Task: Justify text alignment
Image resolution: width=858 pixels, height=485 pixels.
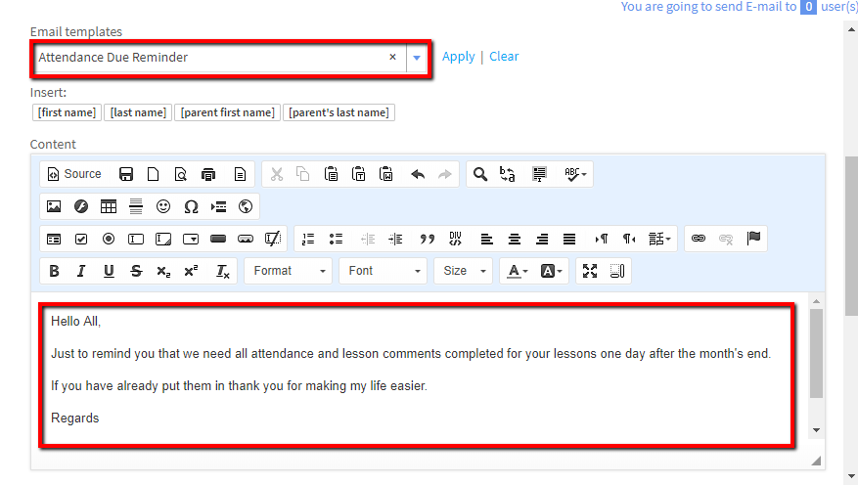Action: [569, 239]
